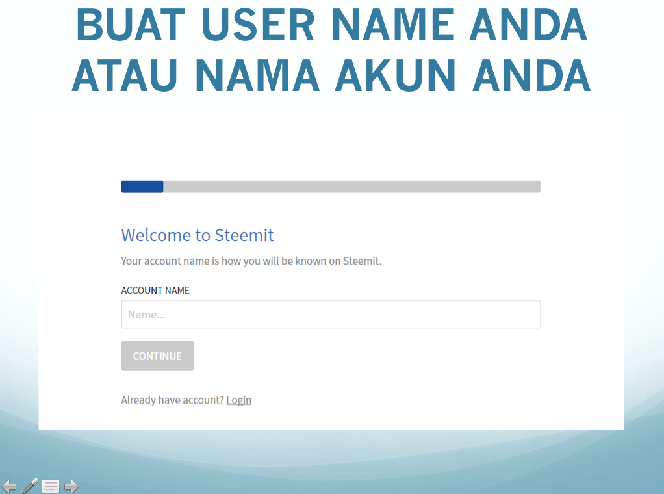Click into the Account Name input field
The height and width of the screenshot is (494, 664).
click(x=331, y=314)
